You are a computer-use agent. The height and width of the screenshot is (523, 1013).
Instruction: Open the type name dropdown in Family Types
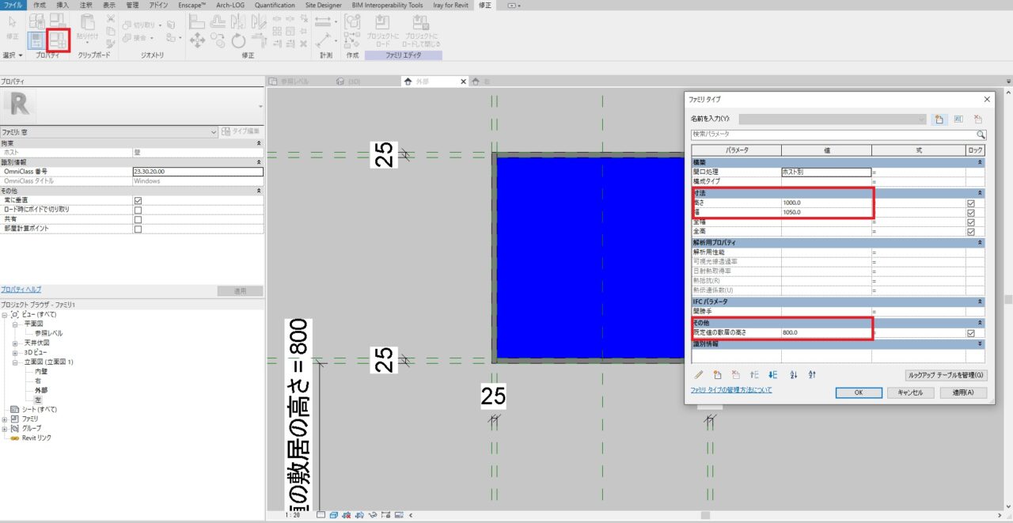click(x=921, y=119)
